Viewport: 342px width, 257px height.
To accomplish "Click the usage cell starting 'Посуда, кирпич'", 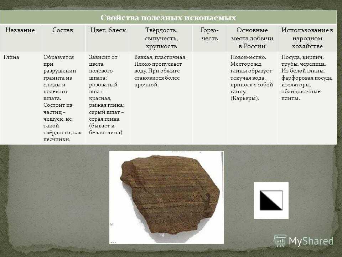I will (307, 98).
